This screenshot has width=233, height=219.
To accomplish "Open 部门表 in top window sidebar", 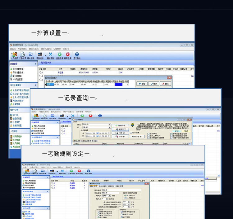I will coord(14,115).
